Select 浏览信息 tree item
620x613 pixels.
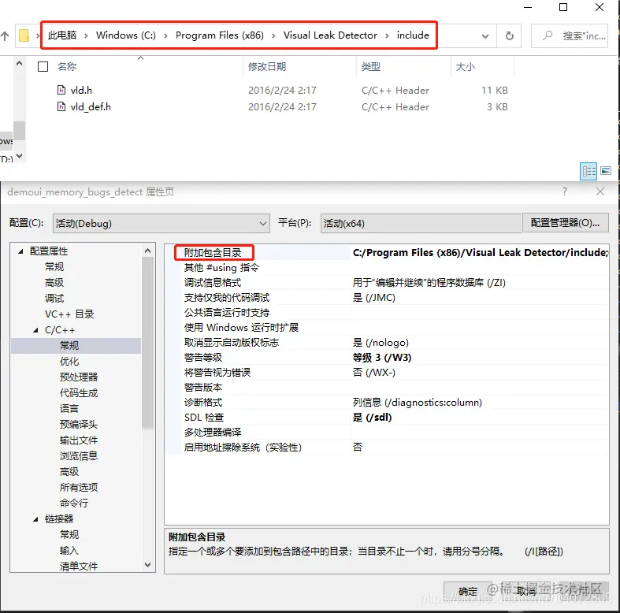pos(79,456)
